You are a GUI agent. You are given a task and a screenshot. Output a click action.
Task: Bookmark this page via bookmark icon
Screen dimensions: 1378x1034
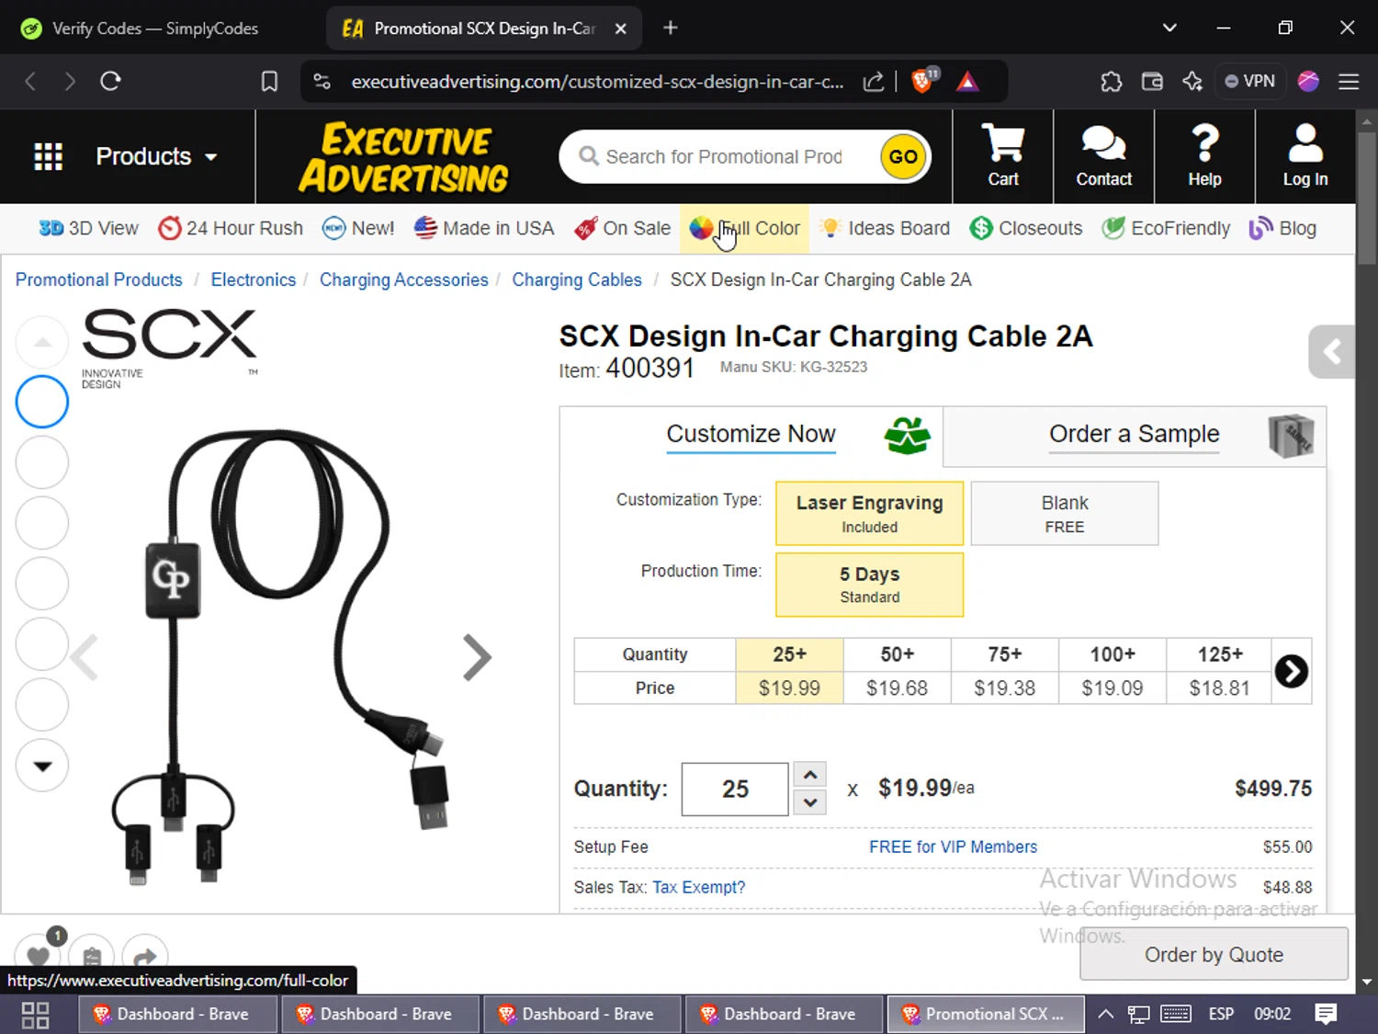coord(269,82)
